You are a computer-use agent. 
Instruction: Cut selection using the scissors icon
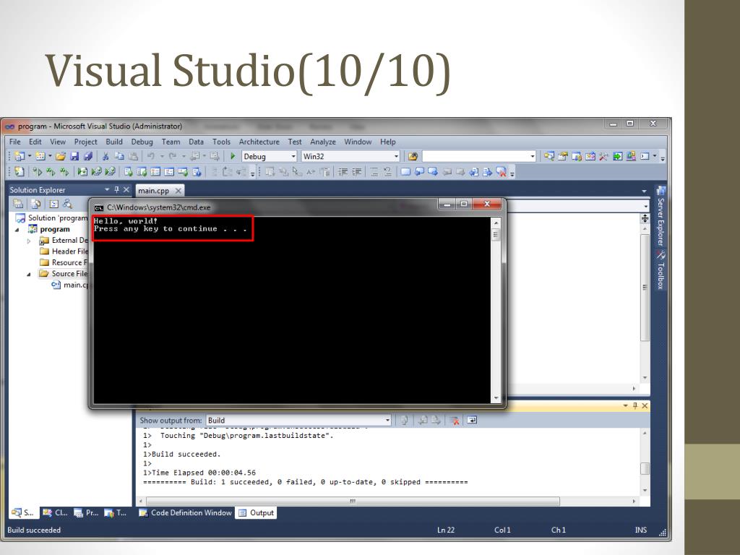106,156
